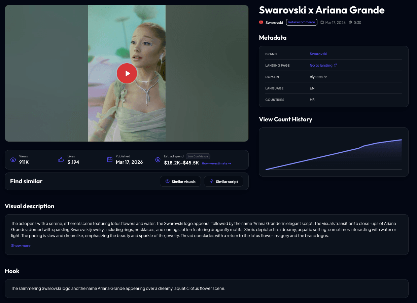
Task: Select the language value EN
Action: click(x=312, y=88)
